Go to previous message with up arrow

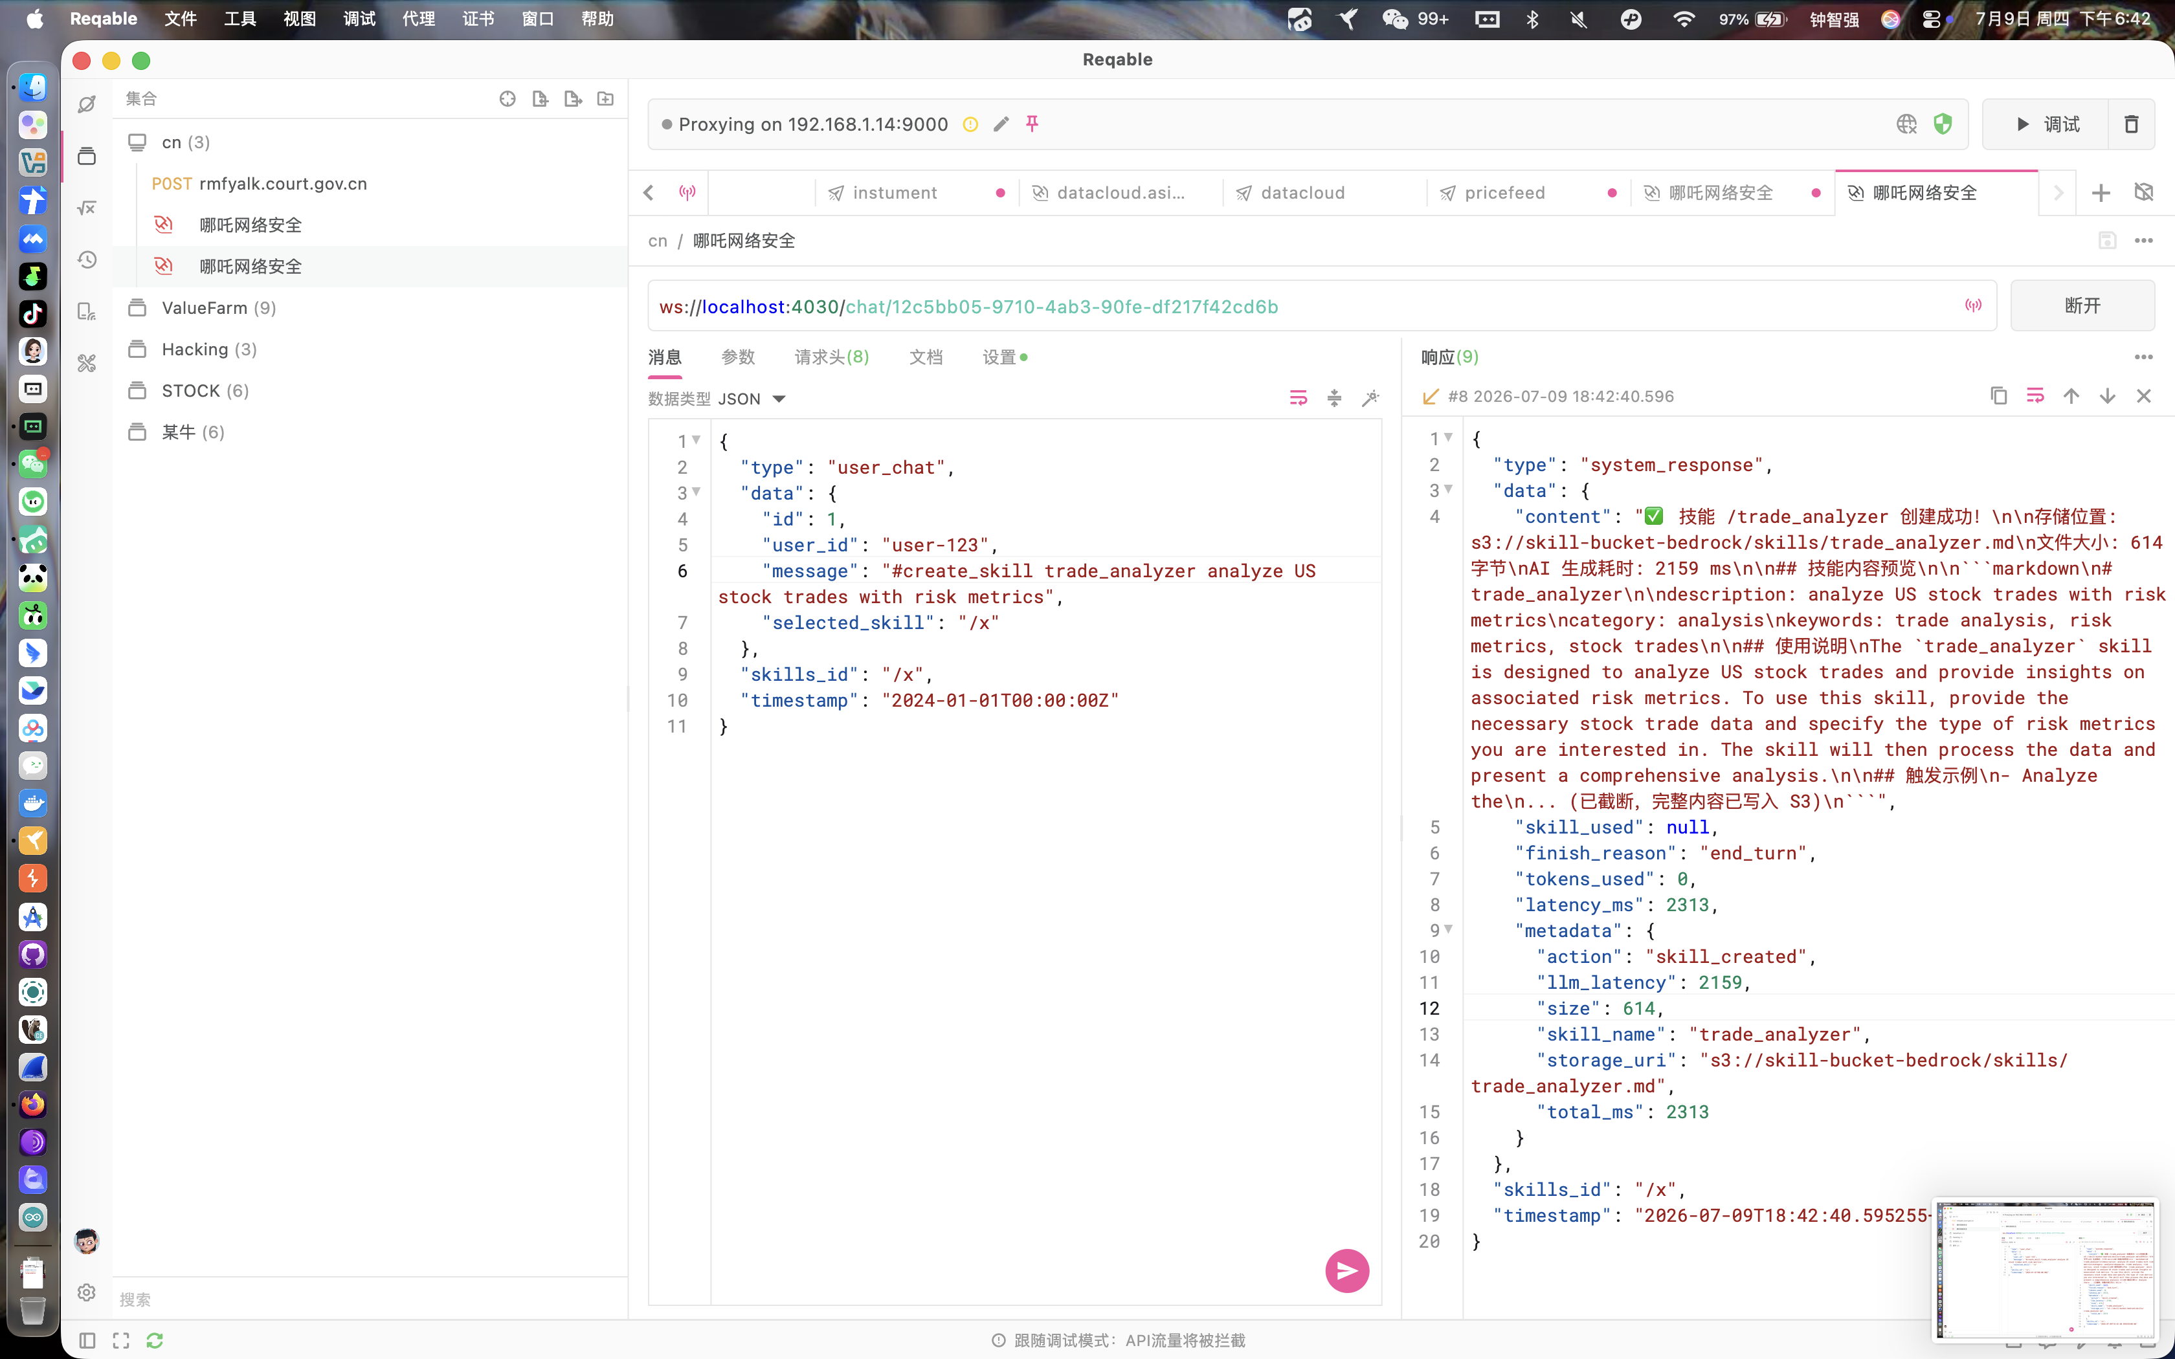tap(2071, 396)
